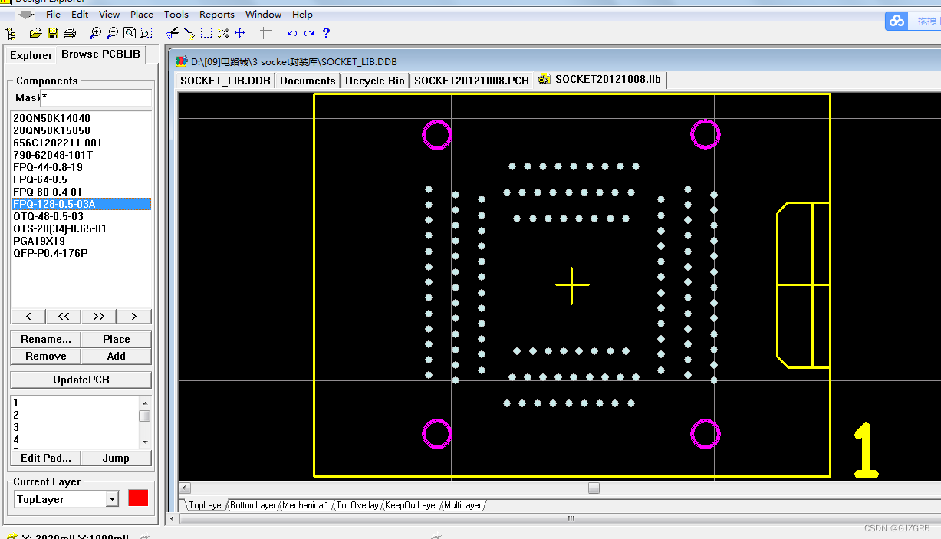Click the Jump button
941x539 pixels.
pos(117,458)
